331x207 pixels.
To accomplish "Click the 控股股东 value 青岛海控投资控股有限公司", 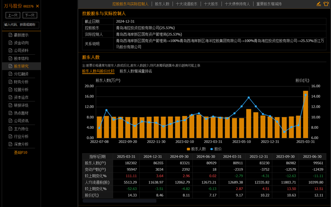I will pyautogui.click(x=145, y=28).
